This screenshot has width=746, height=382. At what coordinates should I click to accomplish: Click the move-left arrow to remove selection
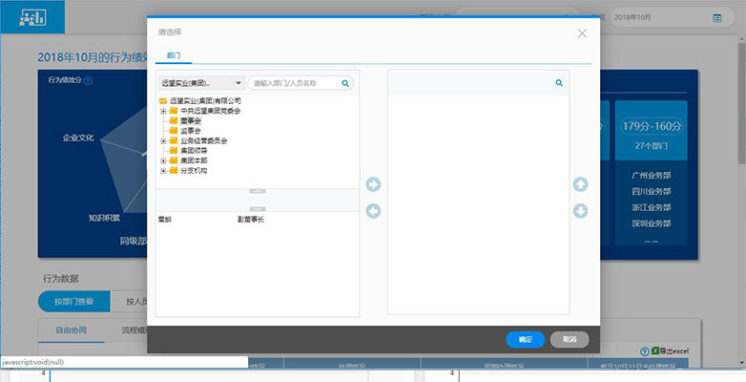tap(373, 211)
